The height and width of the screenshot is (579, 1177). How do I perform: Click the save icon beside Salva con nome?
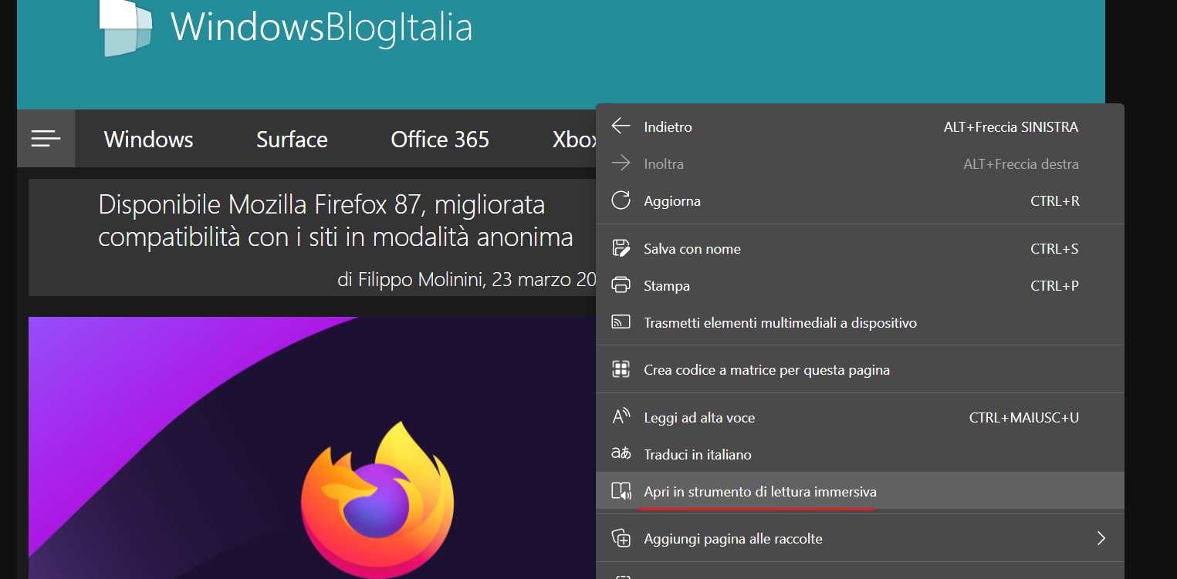coord(621,248)
